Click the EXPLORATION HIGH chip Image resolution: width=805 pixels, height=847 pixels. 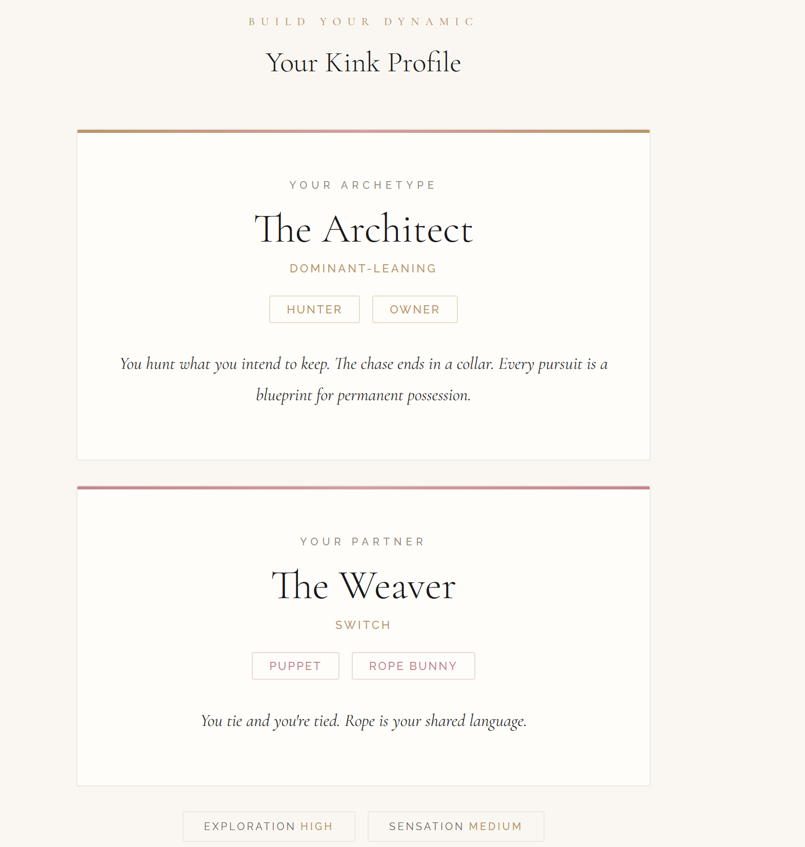pos(268,826)
